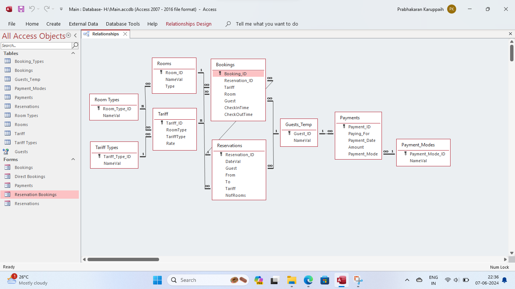Select the Tariff table icon
This screenshot has width=515, height=289.
pos(7,133)
